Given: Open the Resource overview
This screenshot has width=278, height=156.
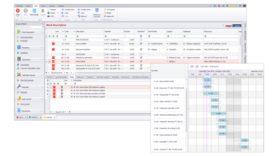Looking at the screenshot, I should pyautogui.click(x=97, y=13).
